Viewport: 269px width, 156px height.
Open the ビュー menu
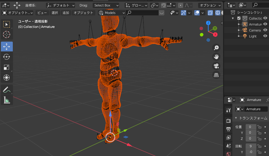click(42, 13)
